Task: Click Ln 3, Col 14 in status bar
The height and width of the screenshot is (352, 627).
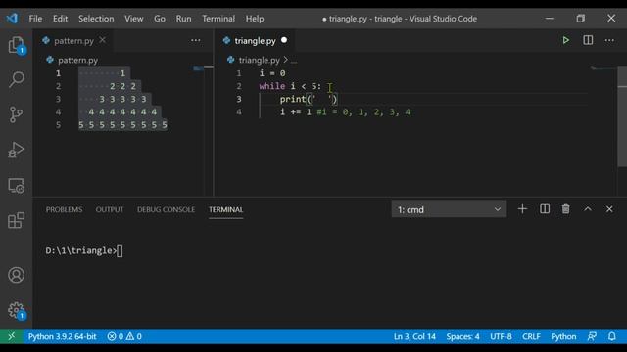Action: 414,336
